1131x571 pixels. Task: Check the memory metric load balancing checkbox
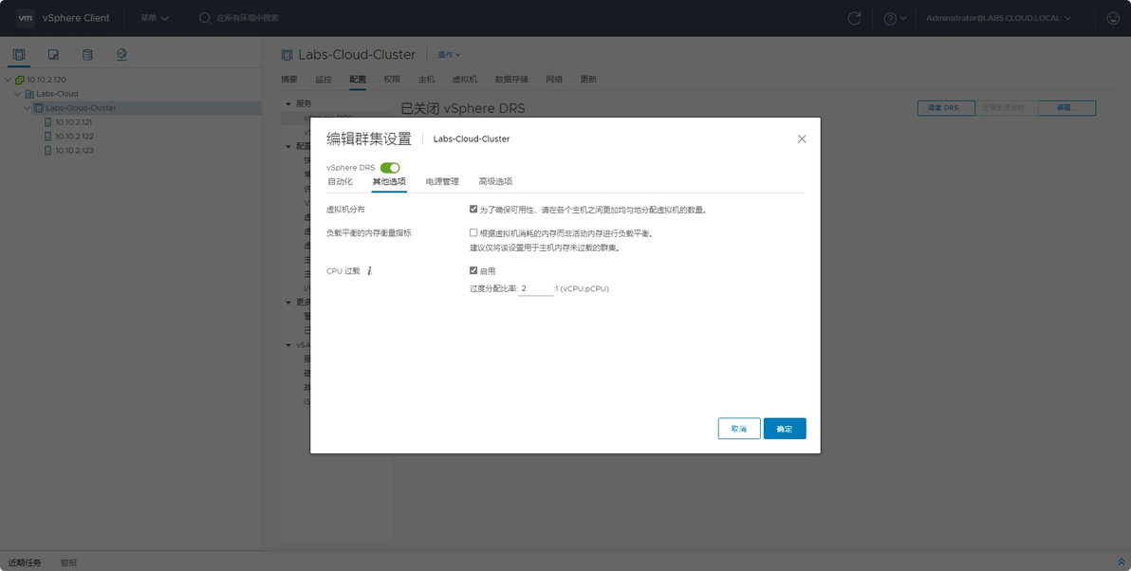pyautogui.click(x=473, y=233)
